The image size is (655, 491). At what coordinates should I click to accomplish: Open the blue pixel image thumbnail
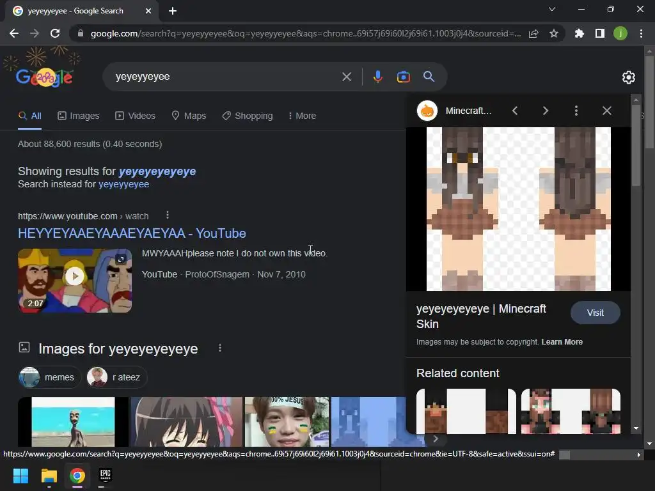pyautogui.click(x=368, y=422)
